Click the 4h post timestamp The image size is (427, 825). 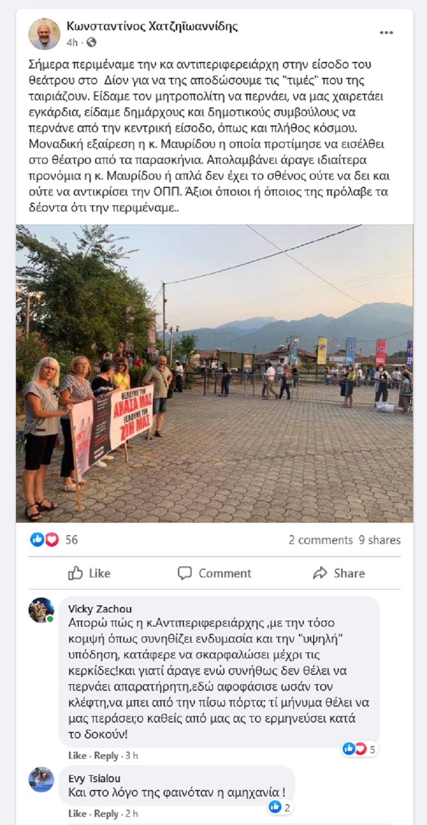pos(72,42)
